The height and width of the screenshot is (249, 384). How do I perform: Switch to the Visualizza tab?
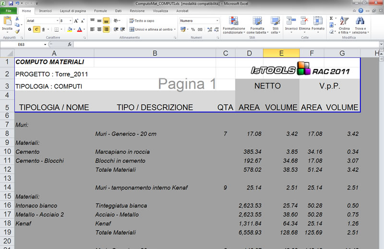pos(160,11)
